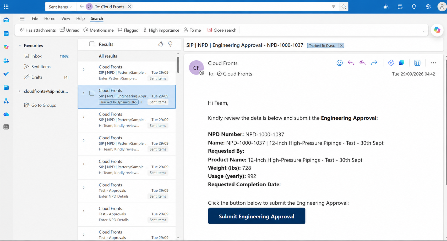Click the message list scrollbar
Image resolution: width=447 pixels, height=241 pixels.
click(x=178, y=65)
